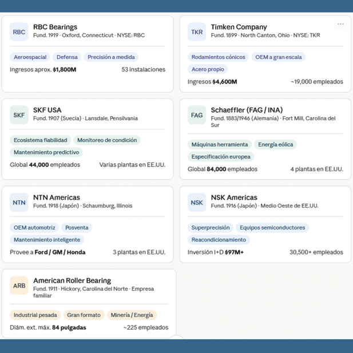
Task: Click the OEM automotriz tag
Action: click(x=34, y=228)
